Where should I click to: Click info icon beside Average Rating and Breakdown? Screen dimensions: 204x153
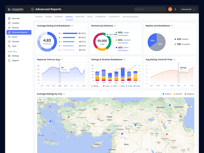pyautogui.click(x=72, y=26)
